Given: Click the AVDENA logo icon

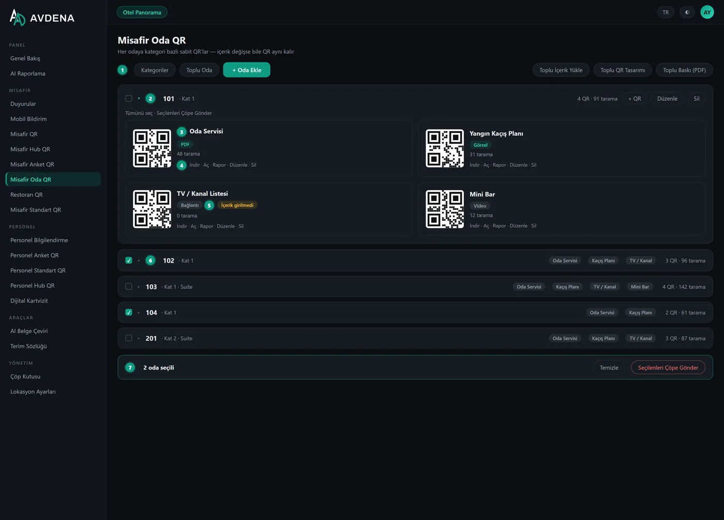Looking at the screenshot, I should (18, 18).
